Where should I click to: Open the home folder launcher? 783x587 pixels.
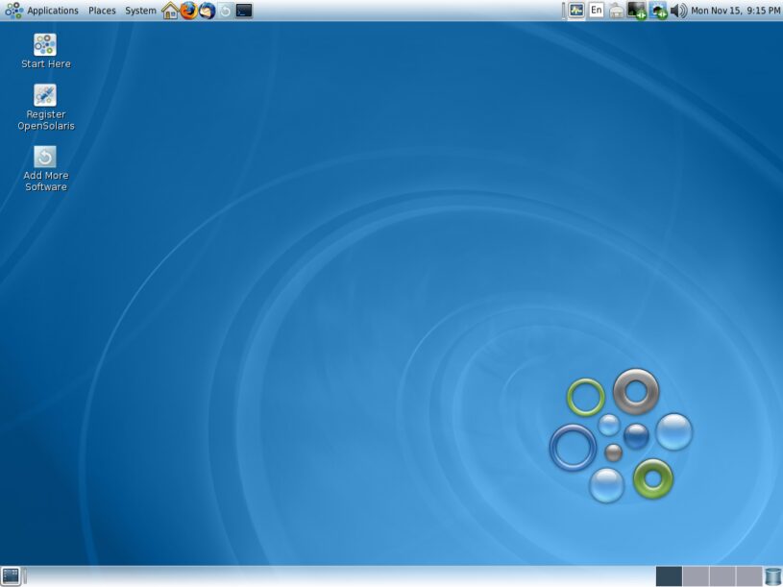click(x=171, y=10)
